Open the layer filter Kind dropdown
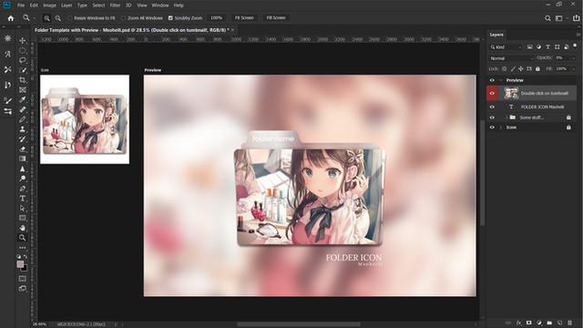Viewport: 583px width, 328px height. [x=506, y=47]
